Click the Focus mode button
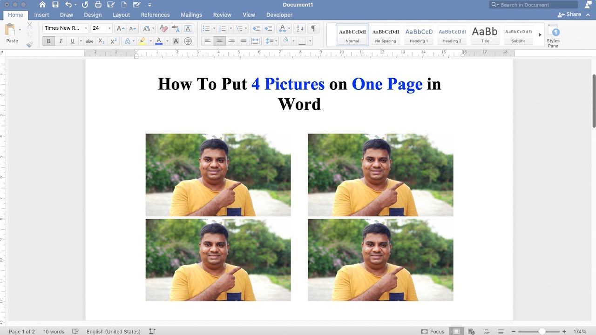This screenshot has width=596, height=335. coord(433,331)
